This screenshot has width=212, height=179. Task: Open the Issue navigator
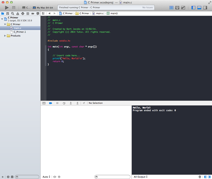(x=18, y=13)
